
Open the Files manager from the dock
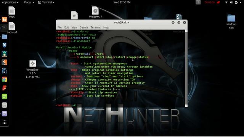(4, 37)
